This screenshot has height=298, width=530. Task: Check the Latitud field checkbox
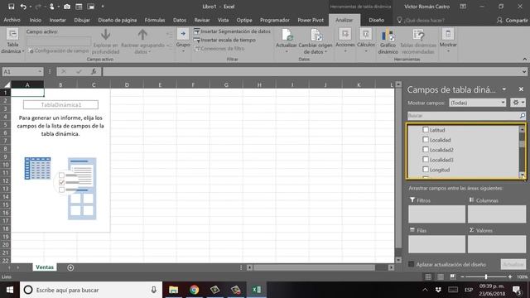(x=426, y=130)
